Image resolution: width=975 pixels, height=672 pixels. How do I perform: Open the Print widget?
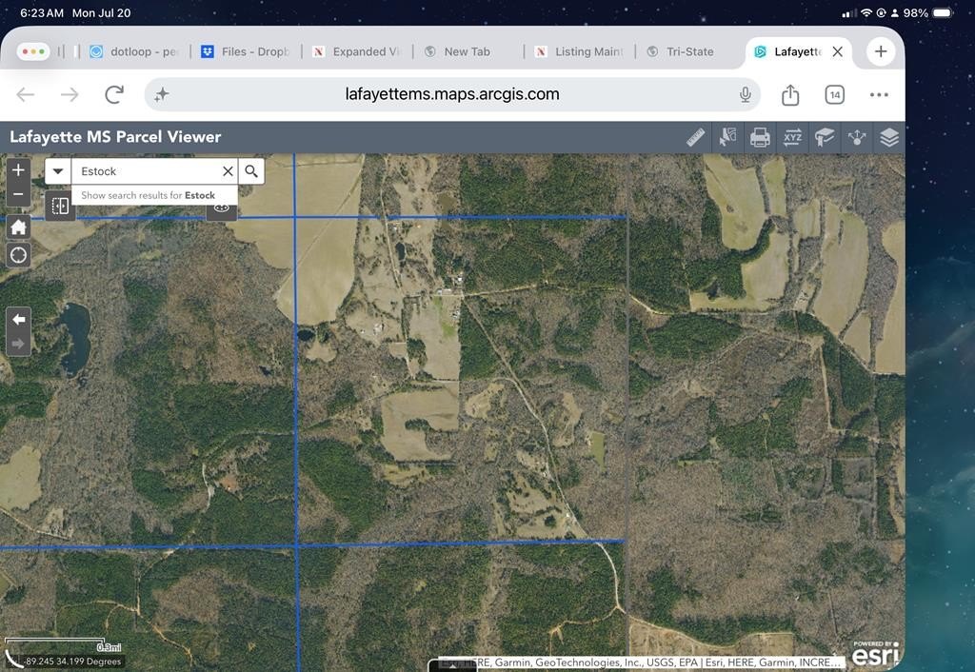760,137
